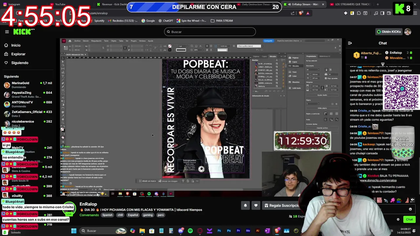Open Brave browser from taskbar
The width and height of the screenshot is (420, 236).
pos(277,231)
